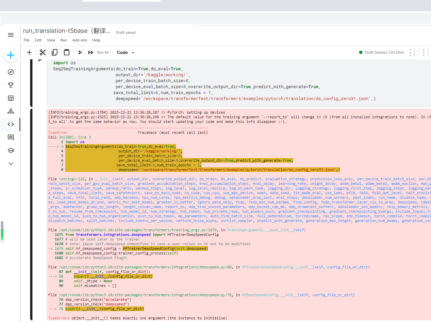This screenshot has width=431, height=322.
Task: Click deepspeed.py:78 file path in traceback
Action: pos(146,295)
